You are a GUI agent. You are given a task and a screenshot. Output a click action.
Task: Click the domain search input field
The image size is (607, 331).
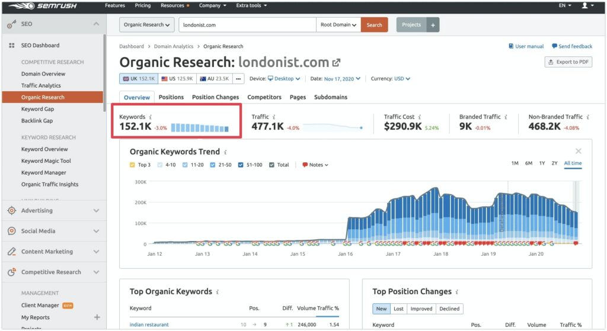tap(247, 25)
